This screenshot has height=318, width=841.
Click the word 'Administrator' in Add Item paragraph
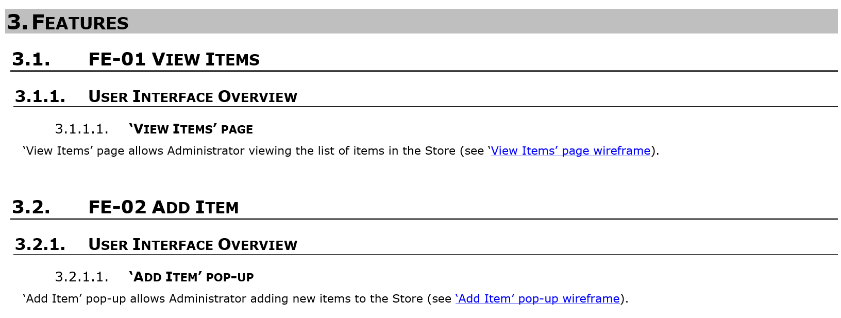[208, 299]
